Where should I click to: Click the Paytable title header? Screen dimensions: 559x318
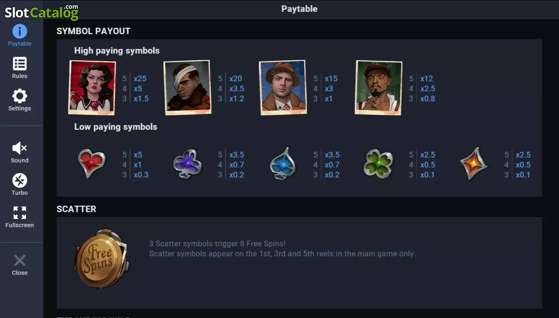pos(299,9)
